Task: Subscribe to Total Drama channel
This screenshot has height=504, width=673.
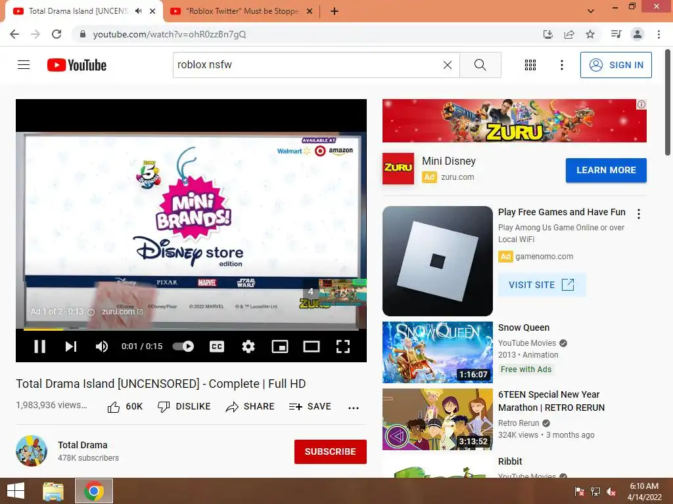Action: pos(330,451)
